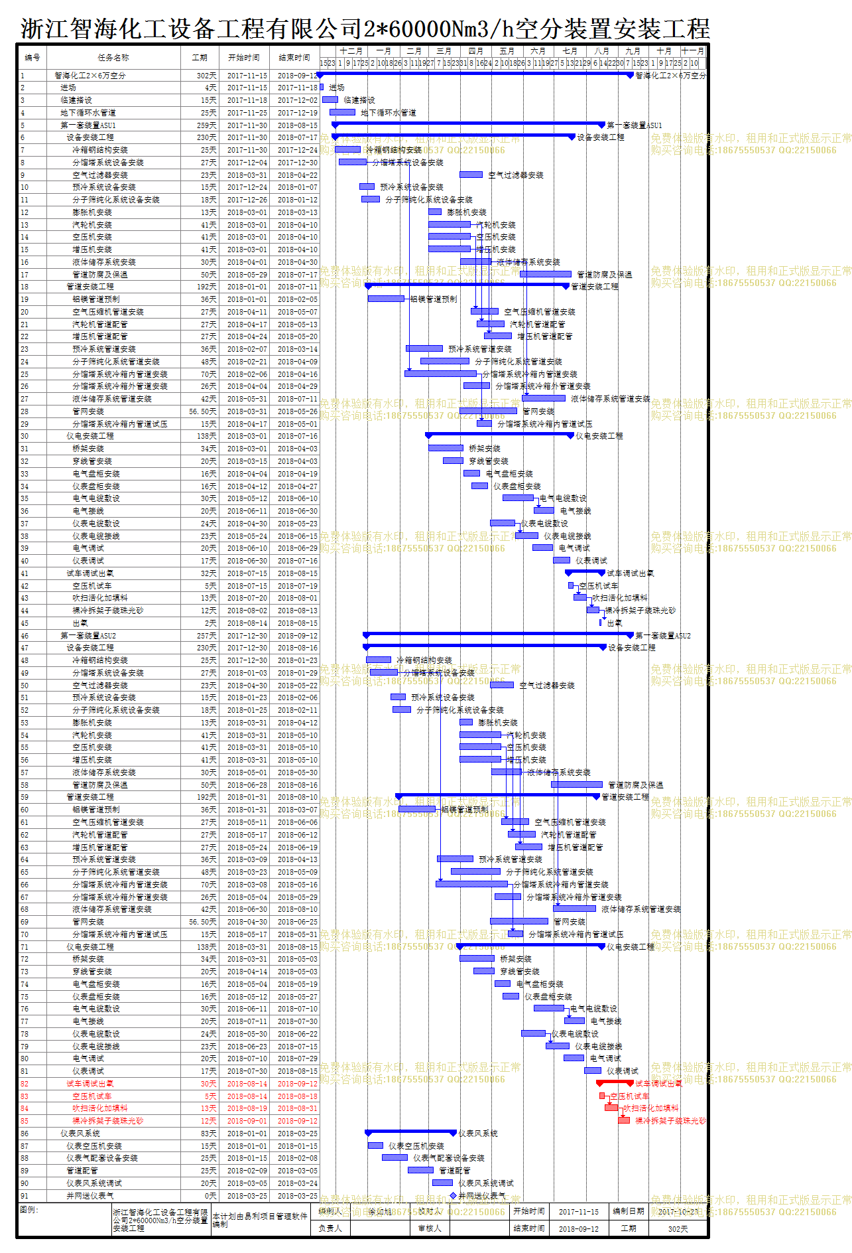Click the Gantt bar for 地下循环水管道
The image size is (852, 1253).
tap(343, 112)
